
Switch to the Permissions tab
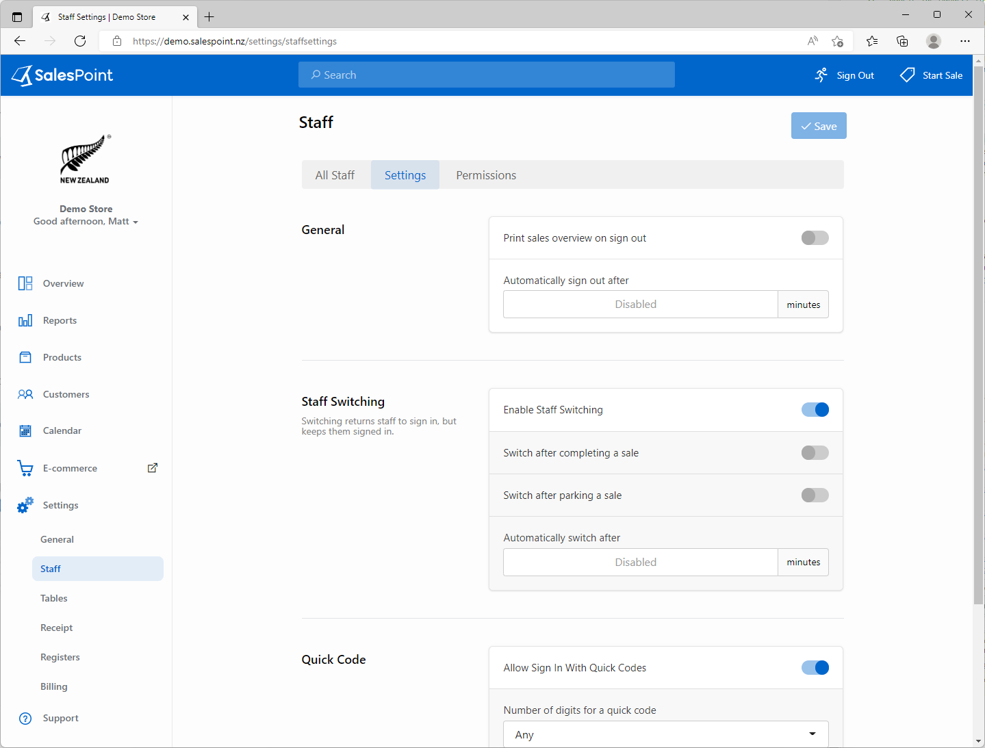486,175
